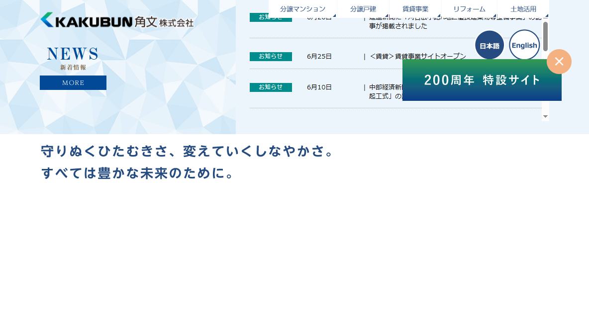The height and width of the screenshot is (310, 589).
Task: Open the news item ending in 事が掲載されました
Action: tap(455, 21)
